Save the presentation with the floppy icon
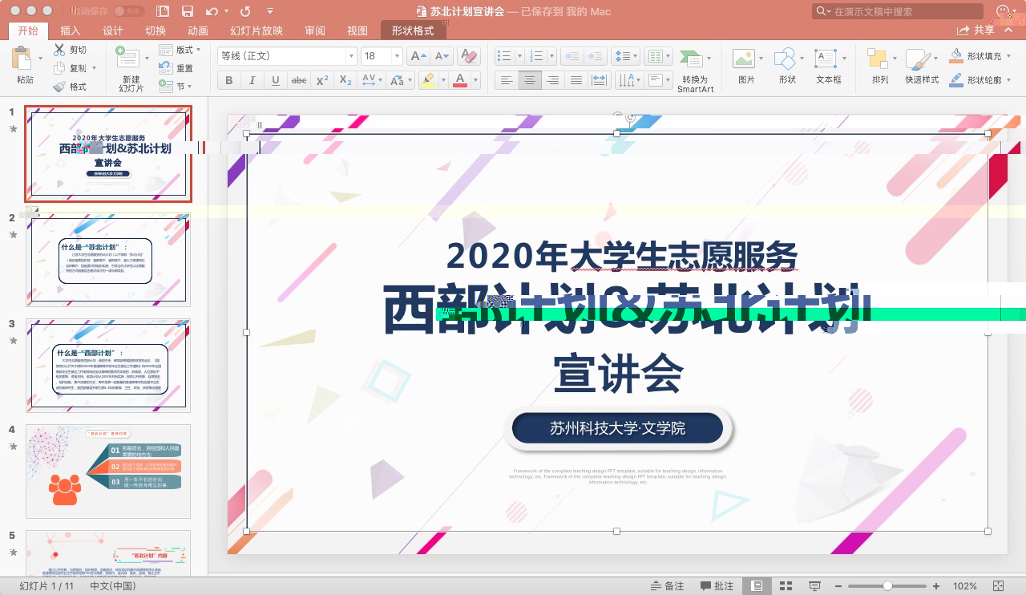The width and height of the screenshot is (1026, 595). click(188, 11)
